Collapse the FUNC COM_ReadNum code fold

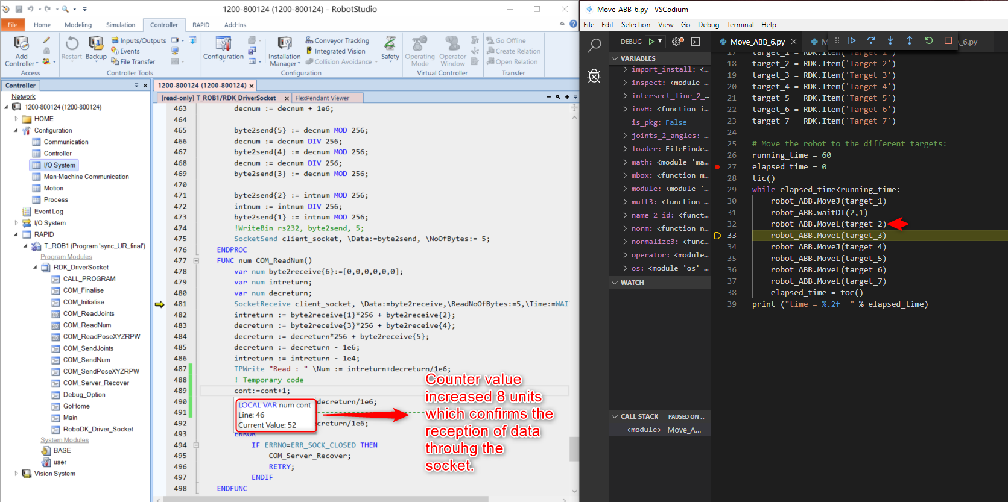196,260
